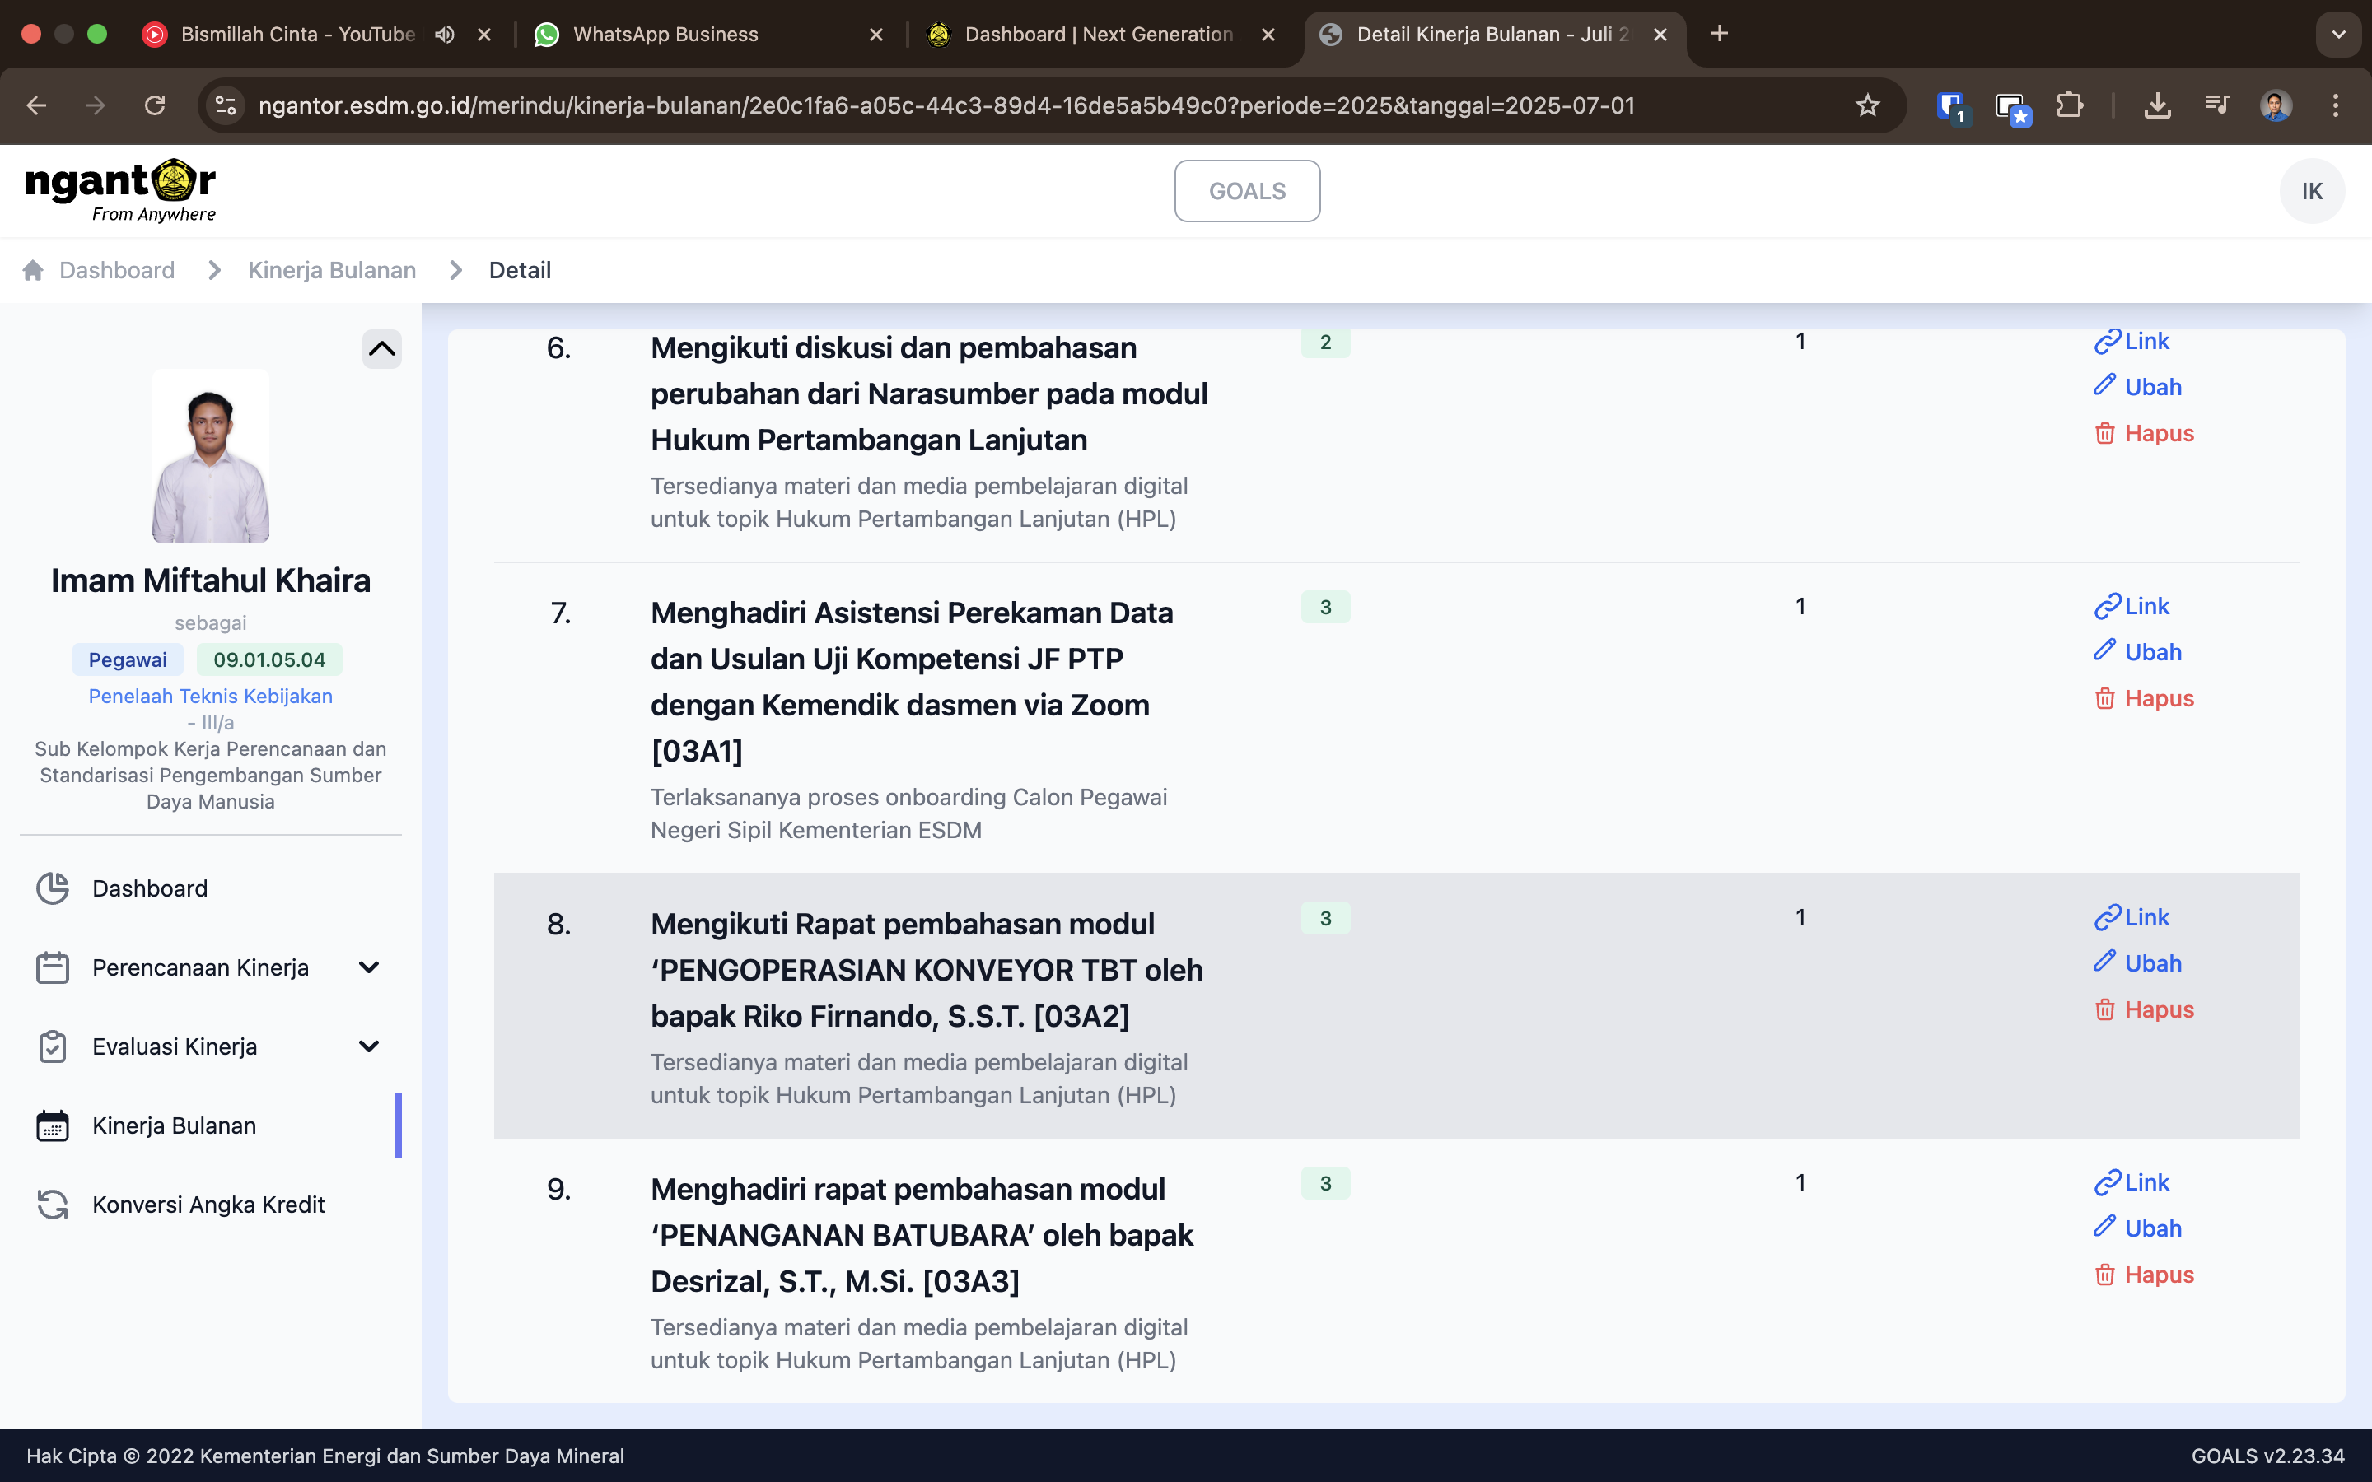
Task: Mute the YouTube tab audio speaker icon
Action: tap(445, 35)
